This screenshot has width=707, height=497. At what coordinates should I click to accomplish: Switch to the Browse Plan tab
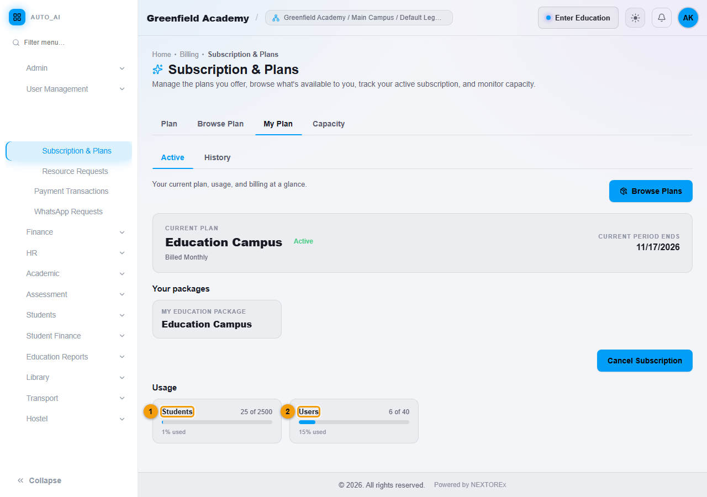point(220,124)
